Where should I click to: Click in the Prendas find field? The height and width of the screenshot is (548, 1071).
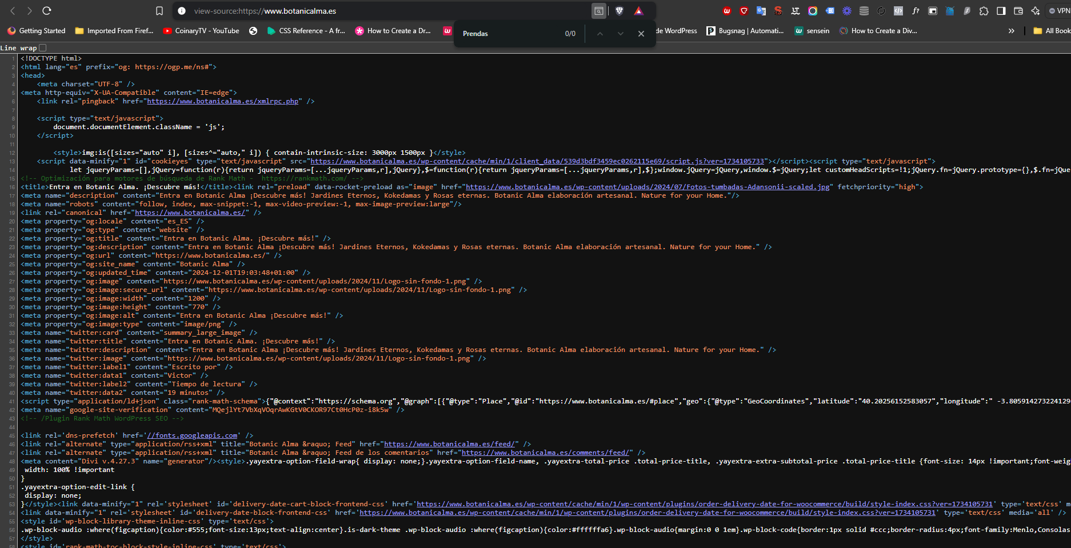tap(509, 34)
